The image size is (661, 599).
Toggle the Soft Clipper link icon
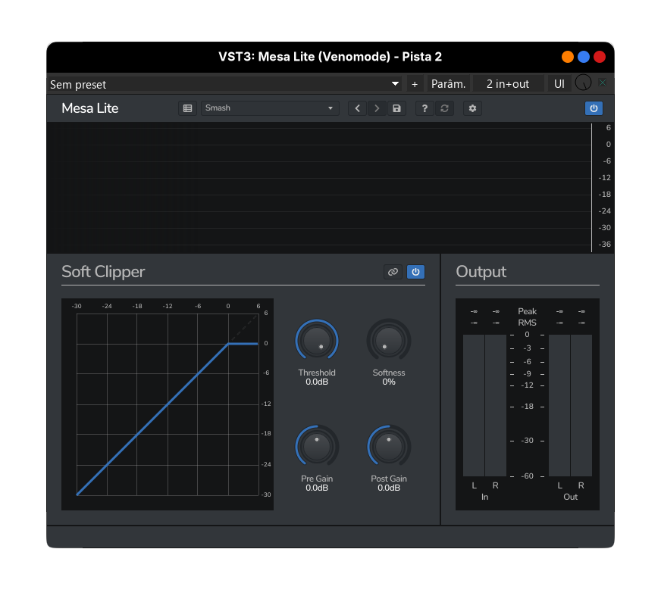tap(393, 272)
